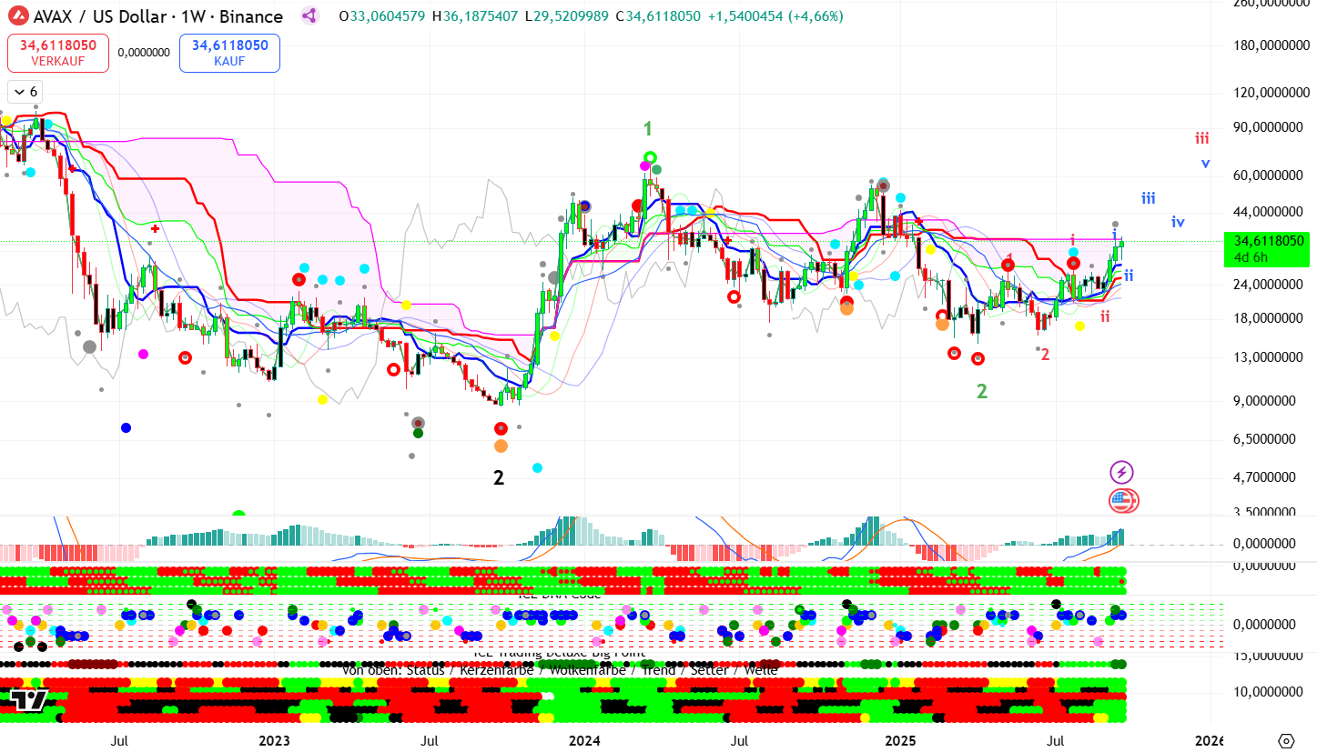Image resolution: width=1317 pixels, height=752 pixels.
Task: Click the green current price label 34,6118050
Action: [x=1269, y=241]
